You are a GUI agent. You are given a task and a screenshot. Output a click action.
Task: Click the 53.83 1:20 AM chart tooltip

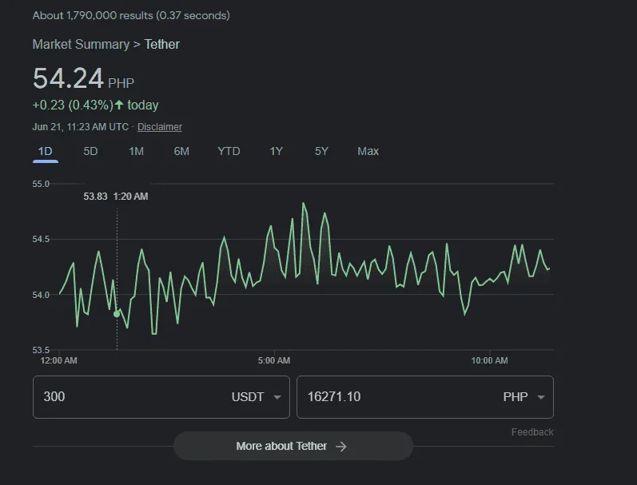(x=116, y=197)
